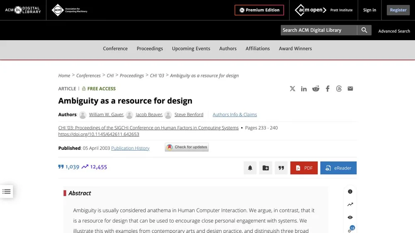Image resolution: width=415 pixels, height=233 pixels.
Task: Click the Abstract heading
Action: pos(80,193)
